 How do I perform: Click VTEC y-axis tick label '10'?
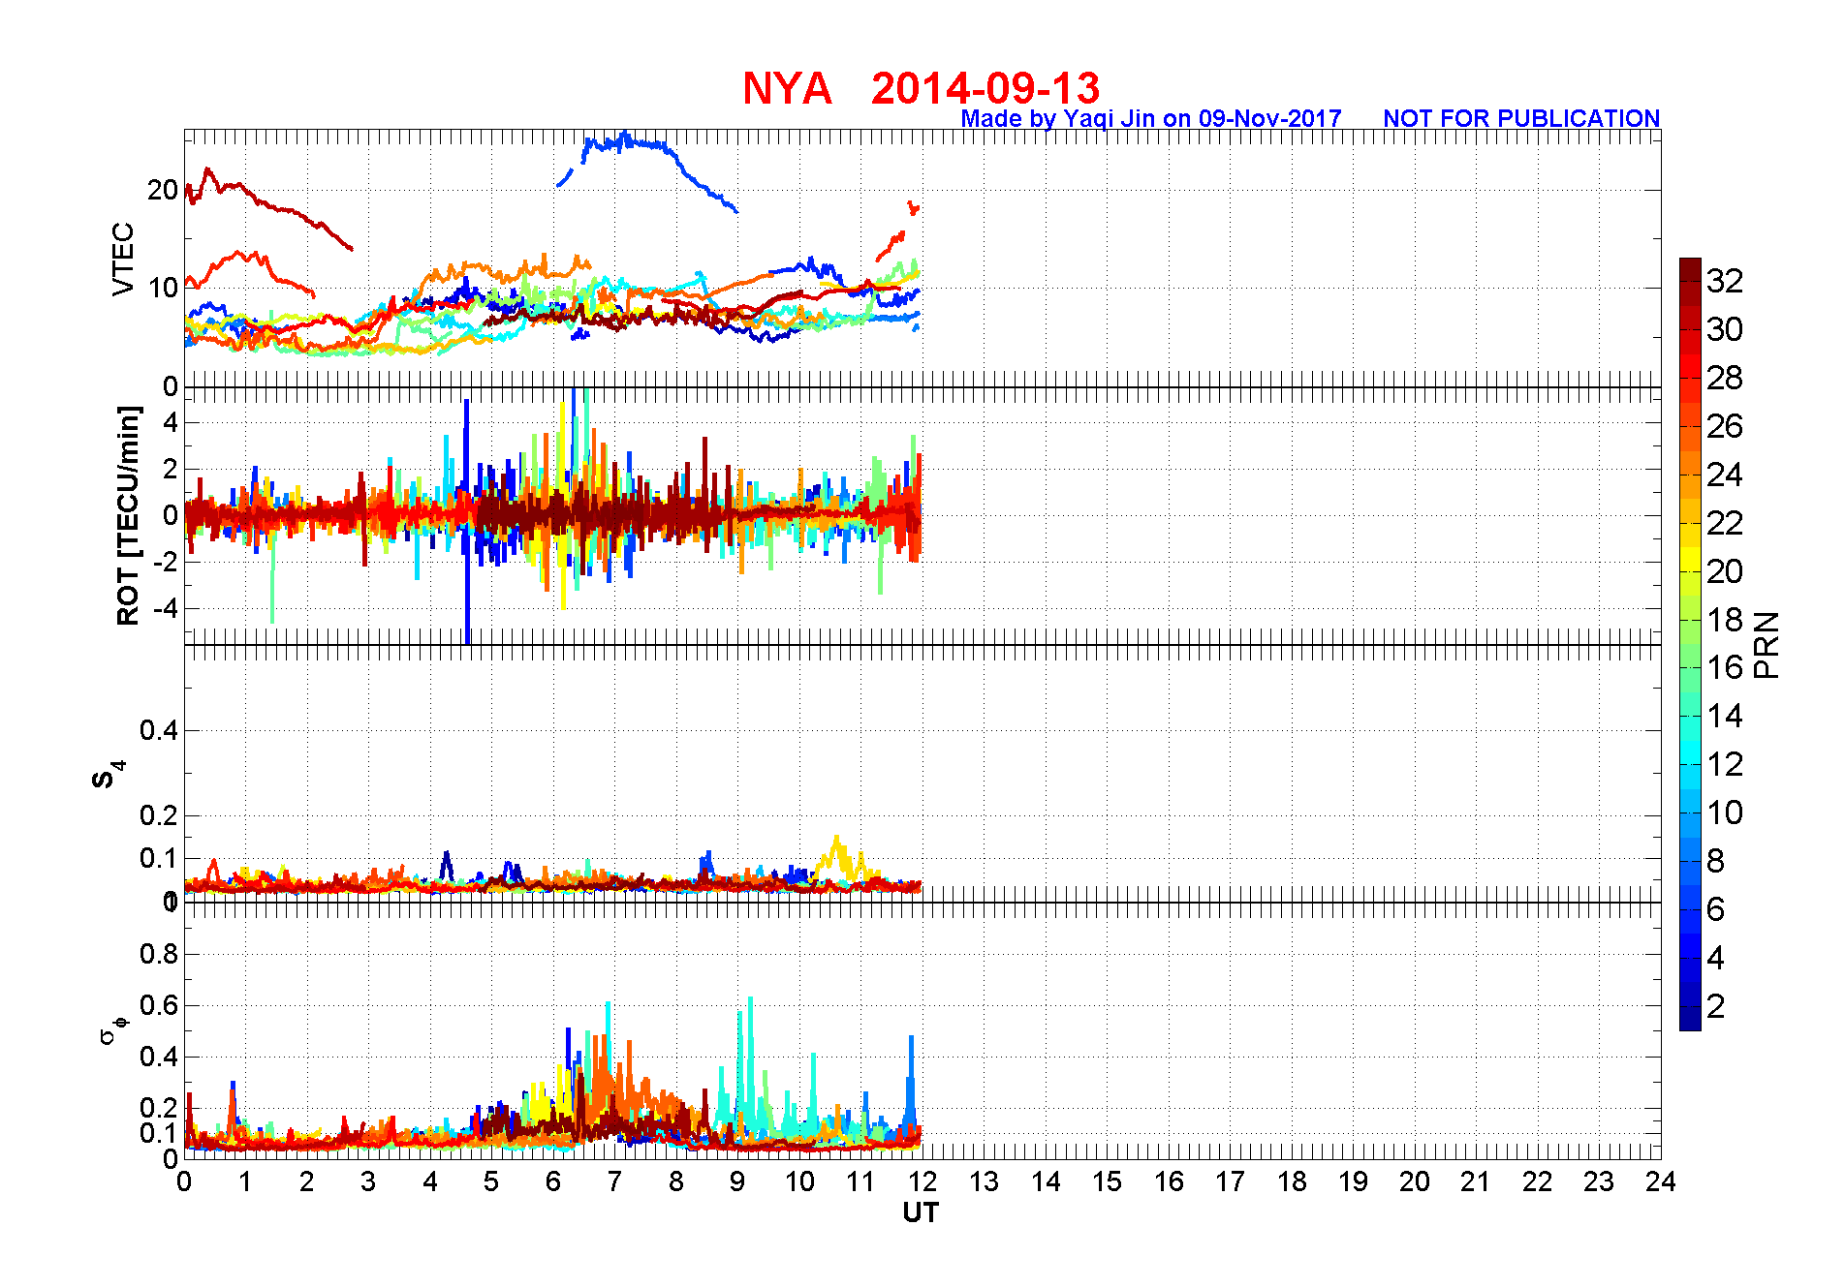[x=163, y=288]
